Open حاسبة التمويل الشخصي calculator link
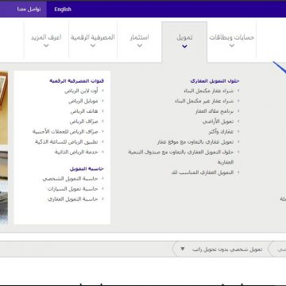The image size is (286, 286). 70,179
